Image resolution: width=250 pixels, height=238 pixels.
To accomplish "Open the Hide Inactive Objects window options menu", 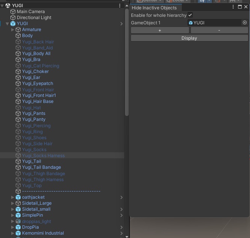I will (233, 7).
